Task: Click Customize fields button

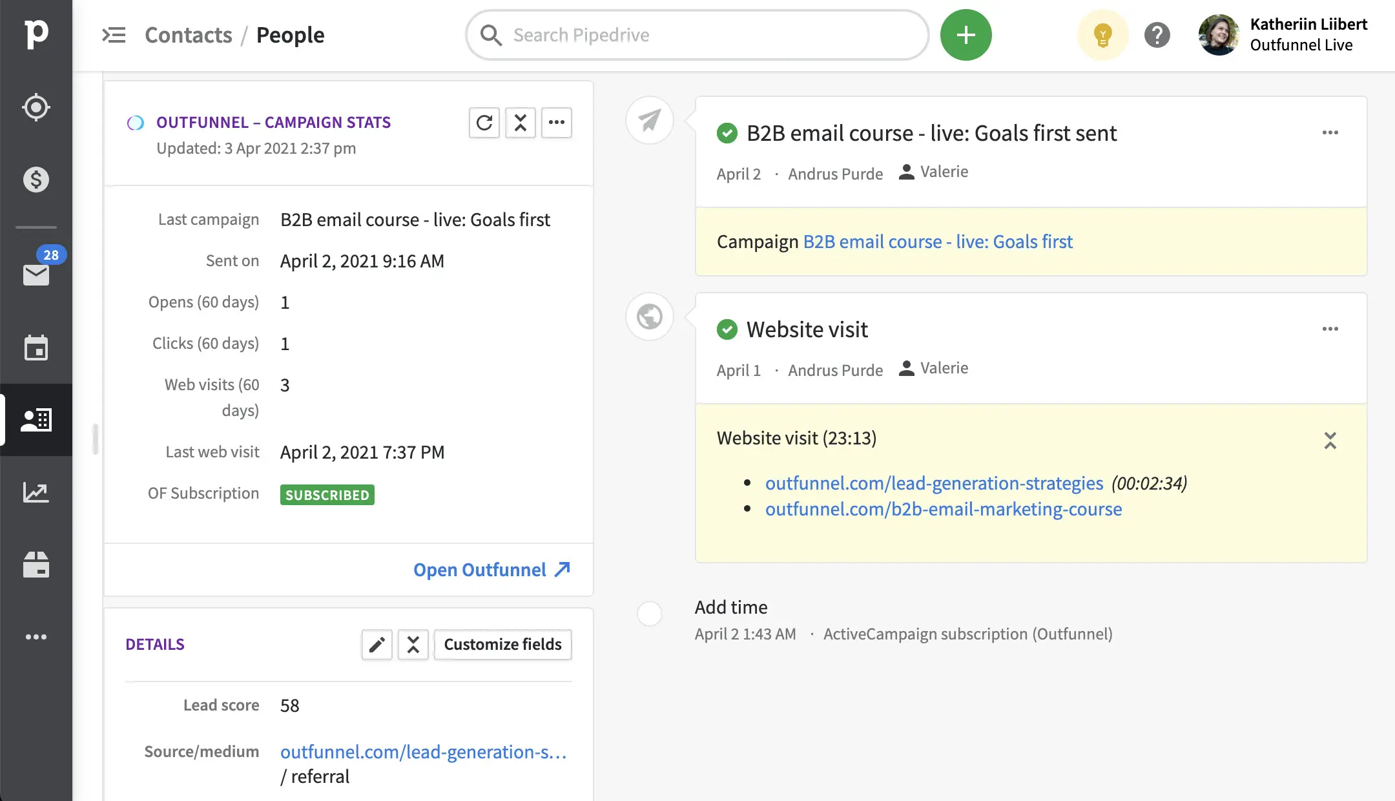Action: (502, 644)
